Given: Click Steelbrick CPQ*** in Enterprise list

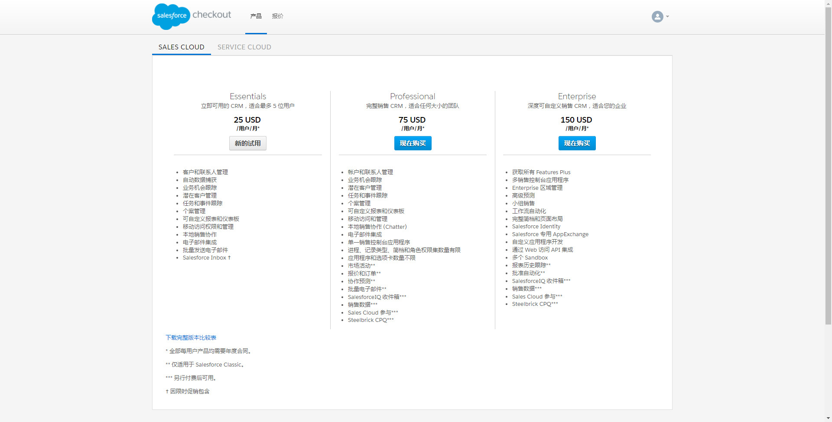Looking at the screenshot, I should click(535, 304).
